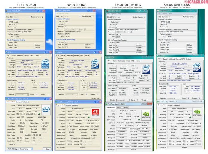Open Sensors tab in Q6600 B3 GPU-Z
The width and height of the screenshot is (208, 154).
[119, 108]
